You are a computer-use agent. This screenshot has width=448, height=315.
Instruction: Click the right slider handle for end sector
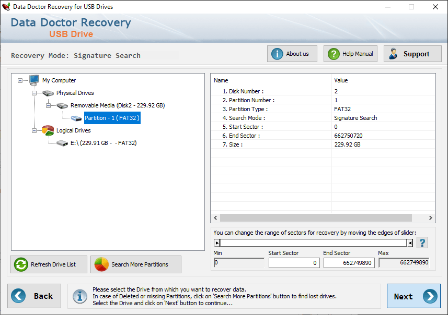click(x=410, y=243)
